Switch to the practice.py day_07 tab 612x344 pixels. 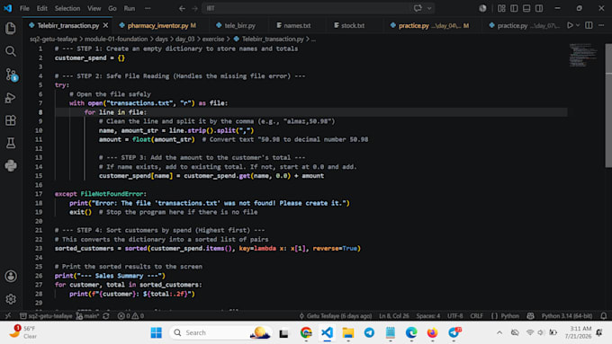[524, 25]
